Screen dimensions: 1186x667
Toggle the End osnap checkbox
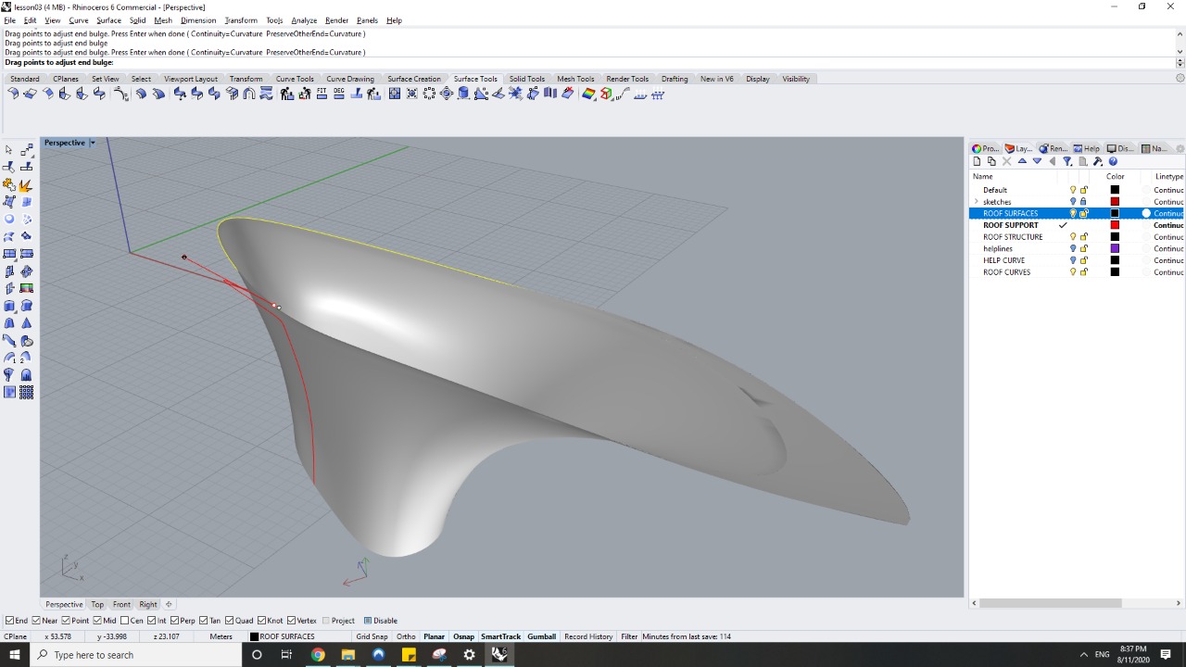pos(9,621)
